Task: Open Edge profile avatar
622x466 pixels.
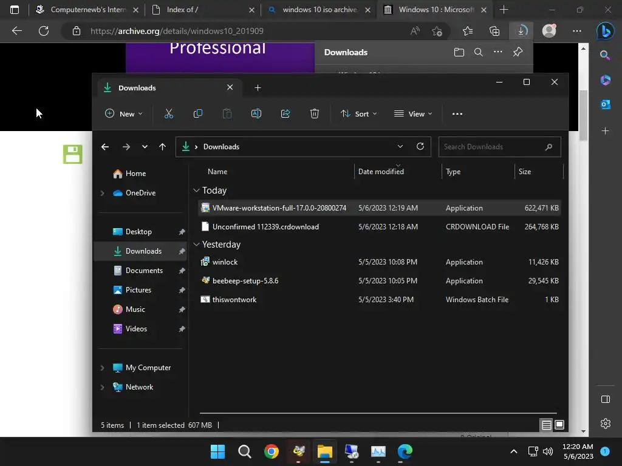Action: click(x=549, y=31)
